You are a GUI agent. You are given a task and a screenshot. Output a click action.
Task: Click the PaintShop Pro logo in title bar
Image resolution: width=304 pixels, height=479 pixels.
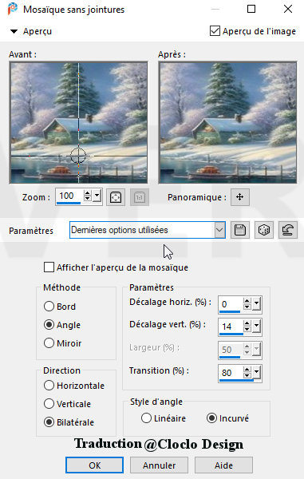tap(12, 9)
